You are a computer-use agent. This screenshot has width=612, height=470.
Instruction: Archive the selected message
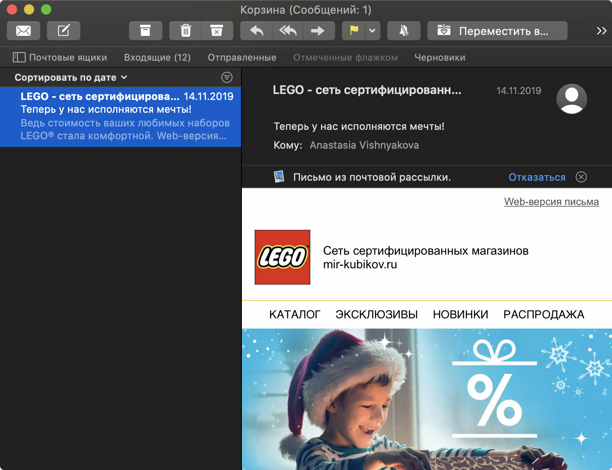coord(145,31)
